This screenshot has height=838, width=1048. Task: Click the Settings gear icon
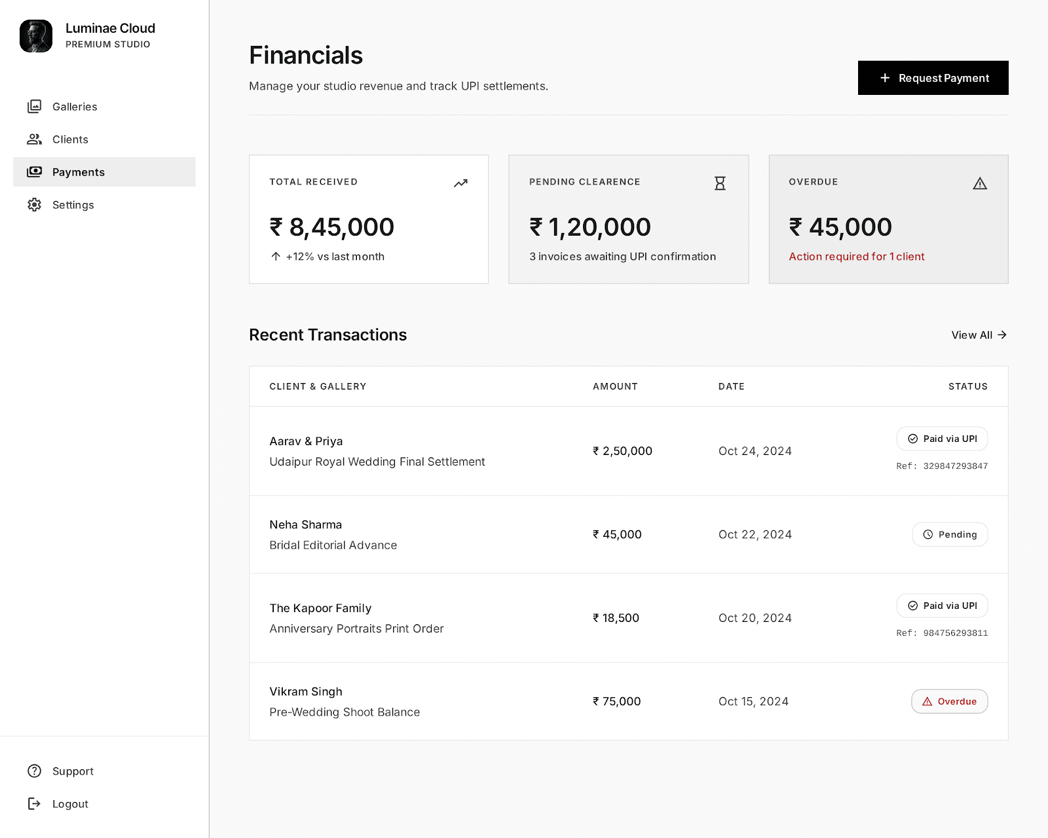coord(35,205)
